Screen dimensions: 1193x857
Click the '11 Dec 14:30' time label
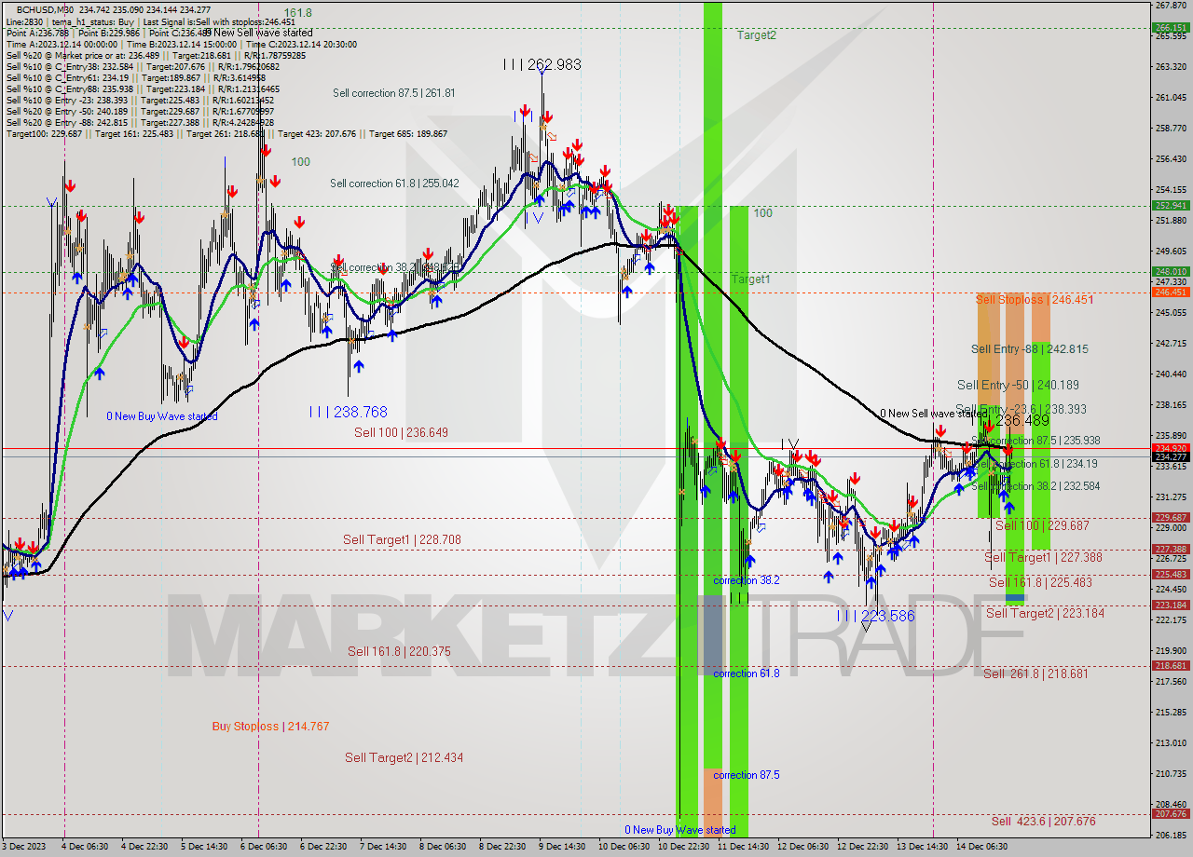point(743,847)
